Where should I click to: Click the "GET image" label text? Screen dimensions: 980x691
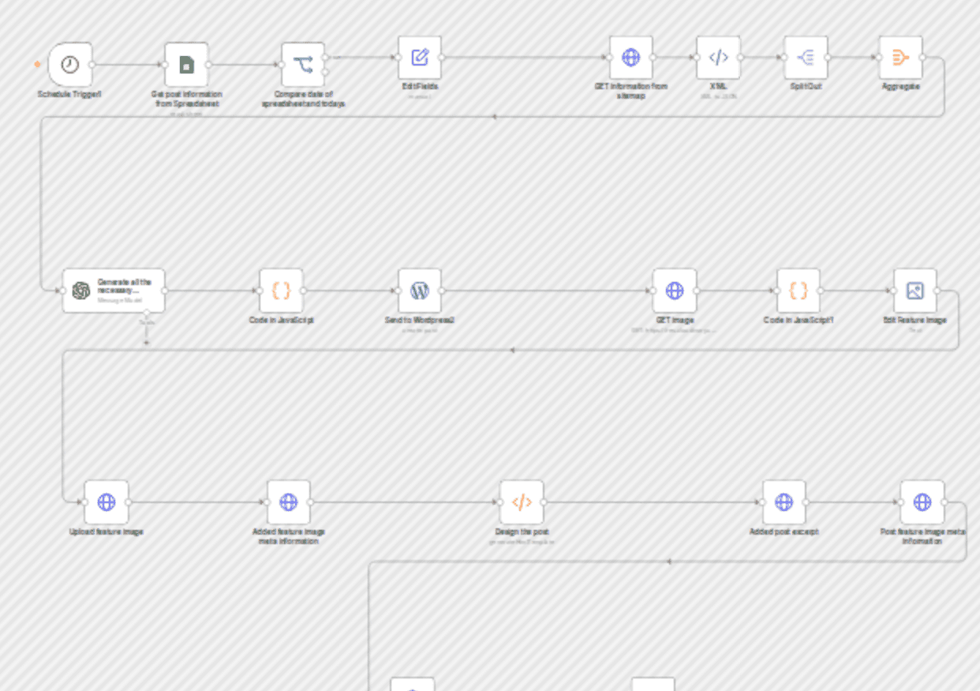(x=675, y=320)
